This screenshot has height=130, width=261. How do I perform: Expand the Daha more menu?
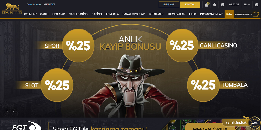[x=229, y=14]
